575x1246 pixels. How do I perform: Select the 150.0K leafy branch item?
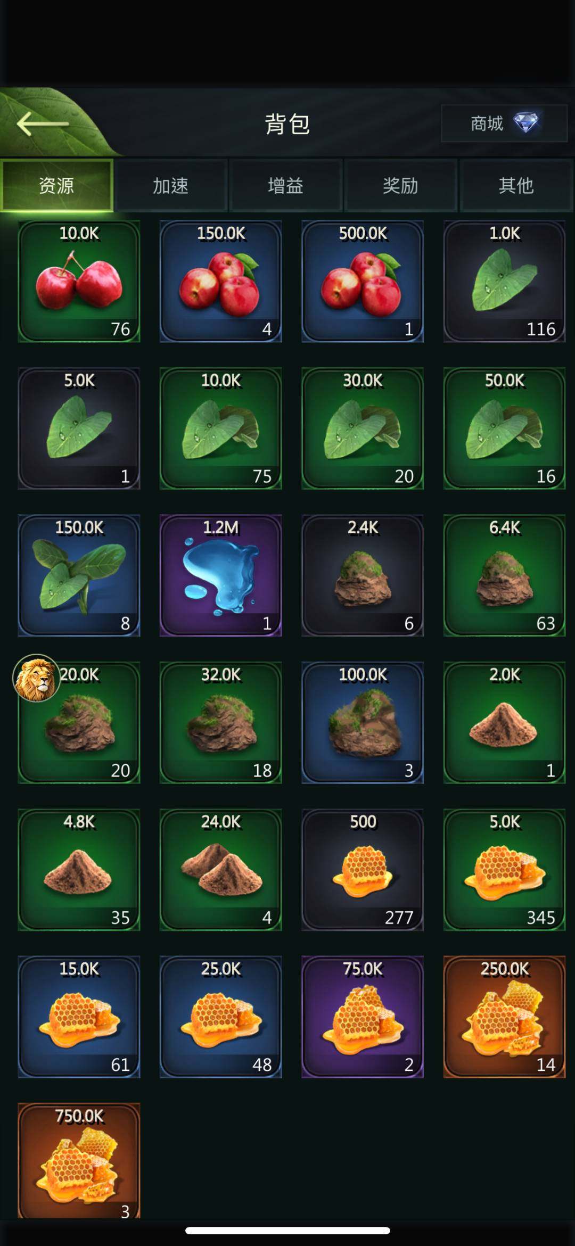(x=79, y=575)
